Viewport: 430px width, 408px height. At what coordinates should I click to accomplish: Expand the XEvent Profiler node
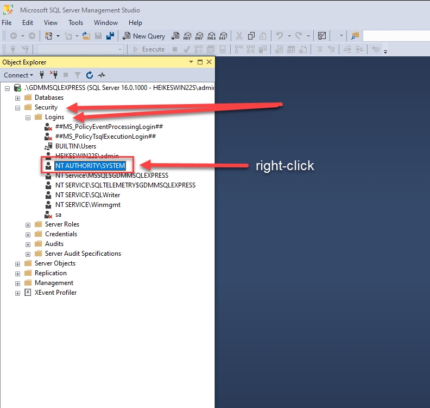[17, 293]
